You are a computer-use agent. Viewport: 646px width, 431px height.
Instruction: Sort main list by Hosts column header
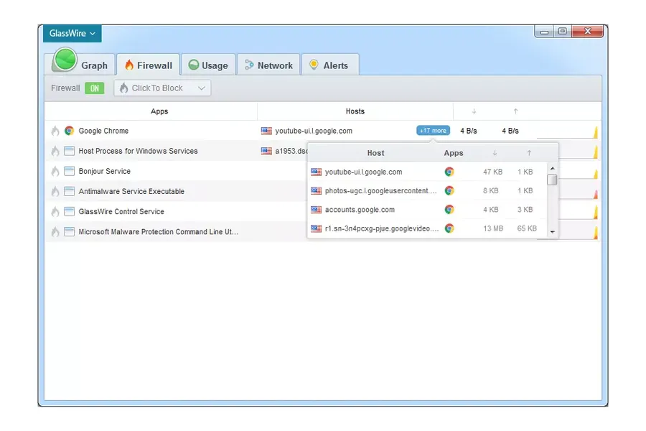[x=355, y=111]
